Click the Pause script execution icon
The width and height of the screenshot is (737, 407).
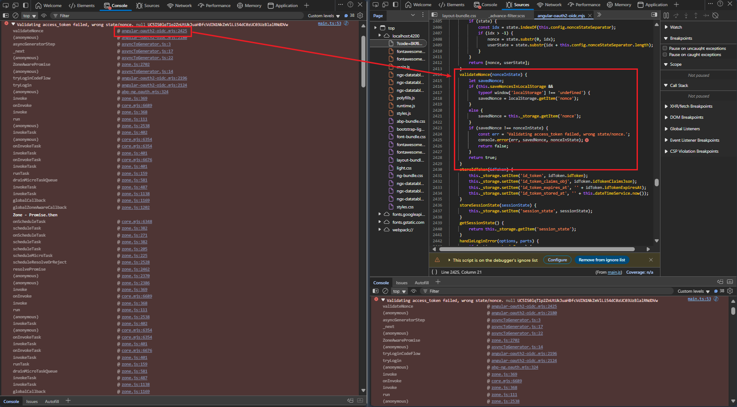(666, 15)
